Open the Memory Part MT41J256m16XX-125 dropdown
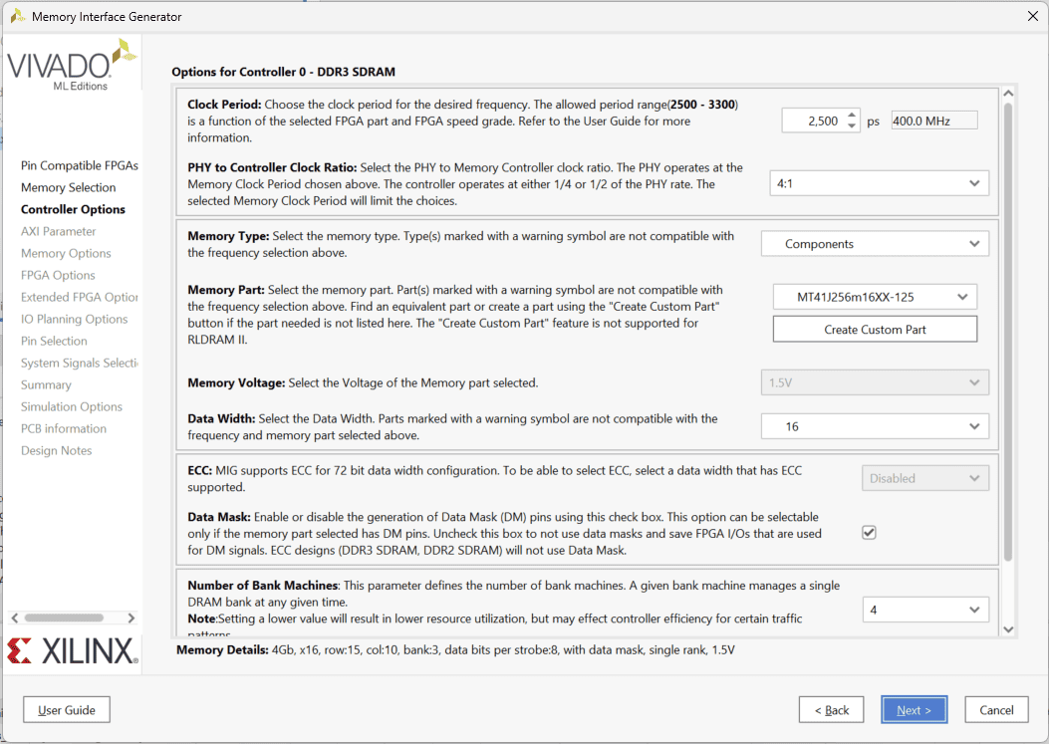1049x744 pixels. tap(875, 297)
